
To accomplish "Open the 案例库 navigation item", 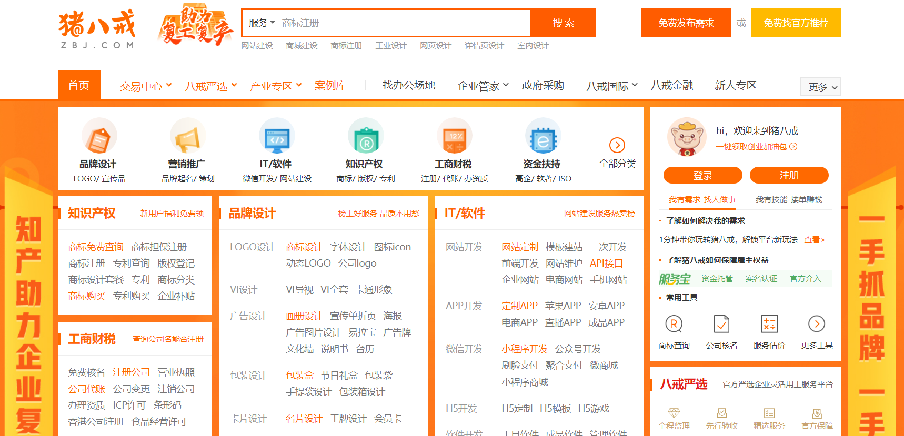I will pyautogui.click(x=330, y=85).
